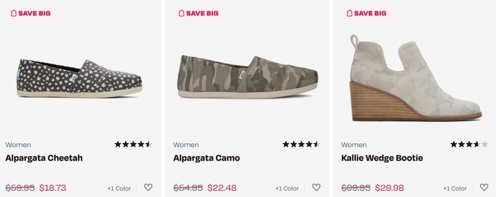Check star reviews for Kallie Wedge Bootie
Screen dimensions: 496x197
(x=469, y=144)
